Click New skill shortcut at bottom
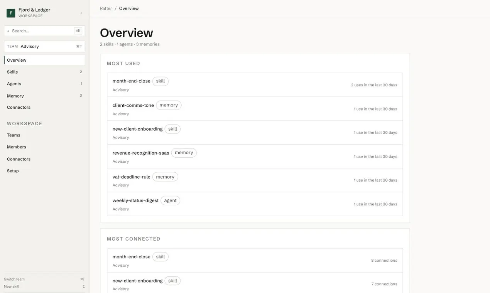Viewport: 490px width, 293px height. click(44, 286)
